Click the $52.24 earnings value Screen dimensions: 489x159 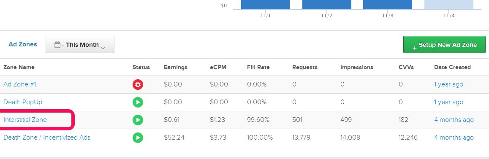174,137
